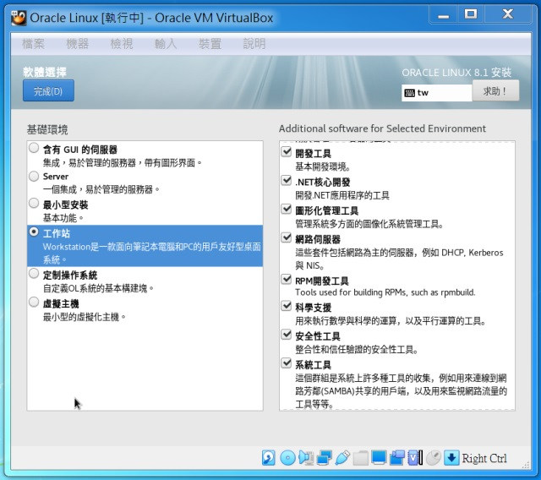Select the 含有 GUI 的伺服器 radio button
The height and width of the screenshot is (480, 541).
34,148
